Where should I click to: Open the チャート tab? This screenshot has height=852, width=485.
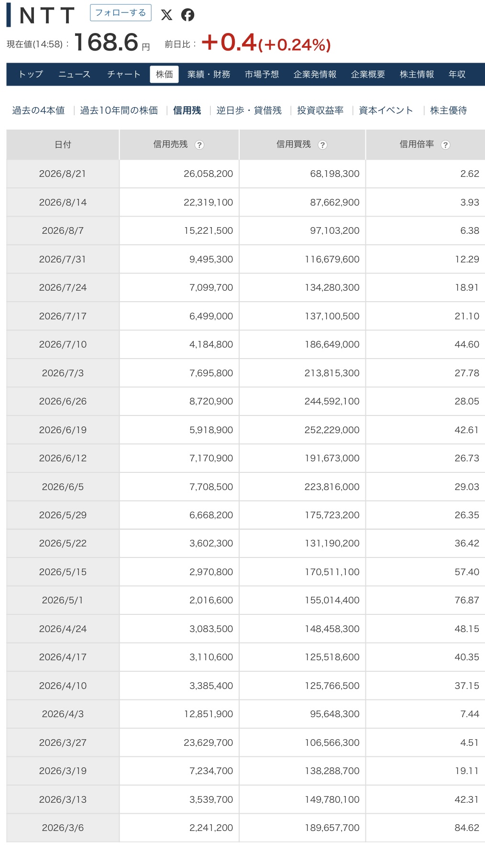click(124, 74)
